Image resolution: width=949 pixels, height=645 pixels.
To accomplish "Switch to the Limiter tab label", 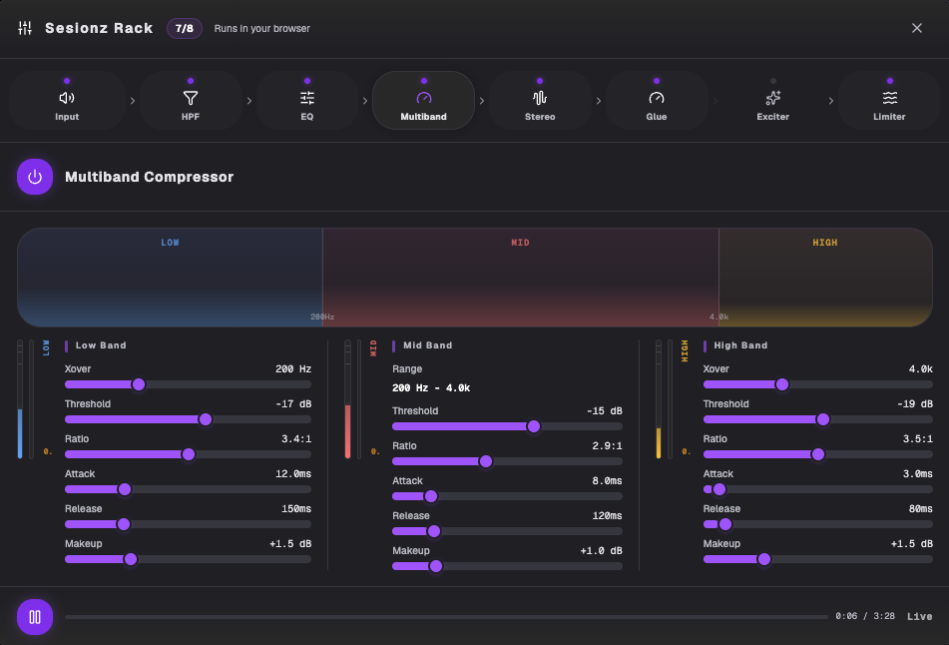I will (x=889, y=116).
